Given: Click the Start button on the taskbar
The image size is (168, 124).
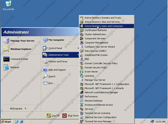Looking at the screenshot, I should (x=6, y=122).
